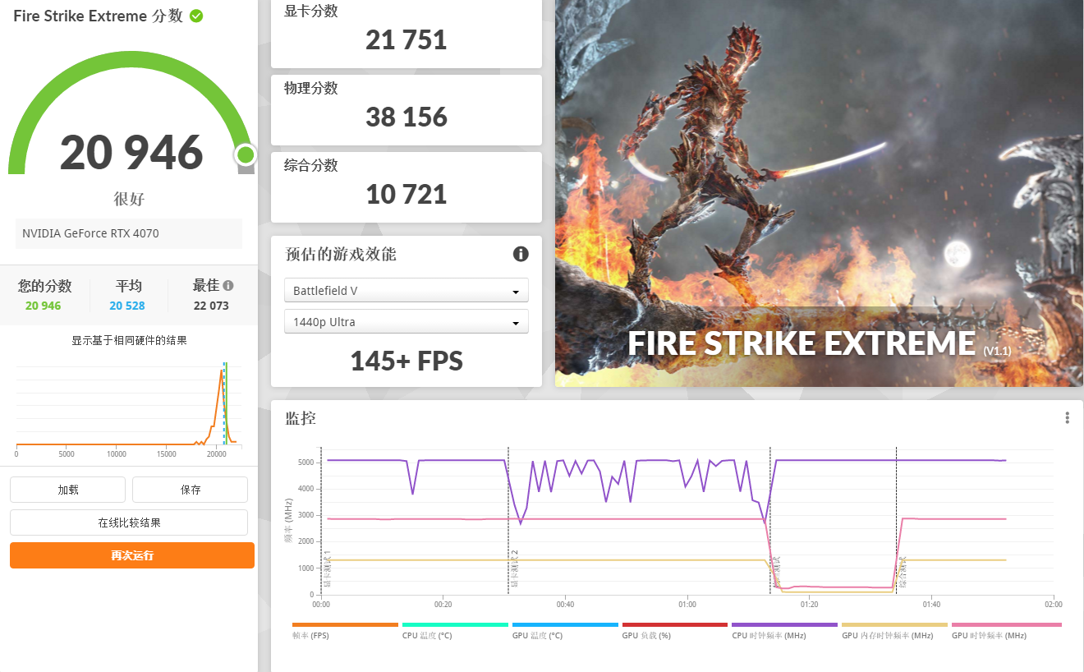1084x672 pixels.
Task: Click the score distribution histogram chart
Action: (x=127, y=407)
